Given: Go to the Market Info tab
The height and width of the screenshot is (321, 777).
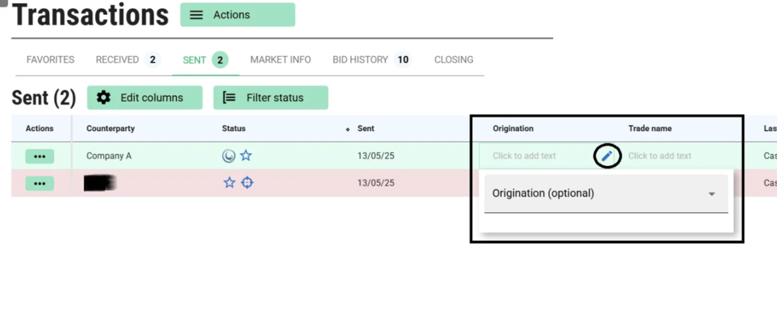Looking at the screenshot, I should click(x=280, y=60).
